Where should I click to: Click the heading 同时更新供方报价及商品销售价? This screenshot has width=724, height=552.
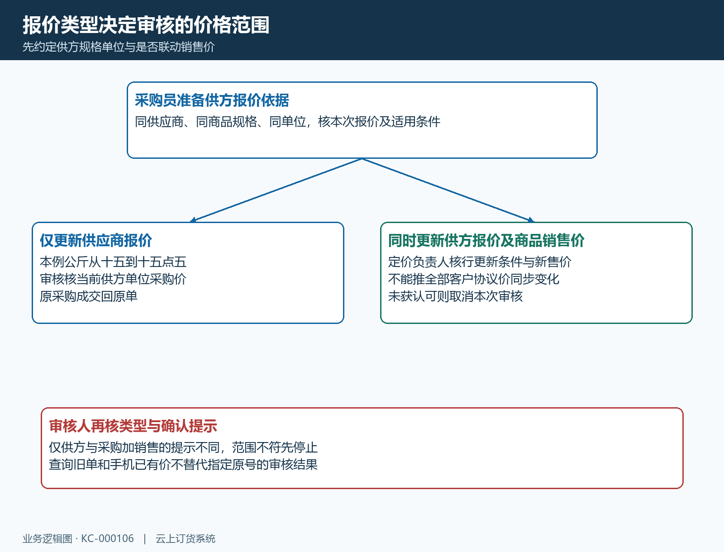(486, 240)
